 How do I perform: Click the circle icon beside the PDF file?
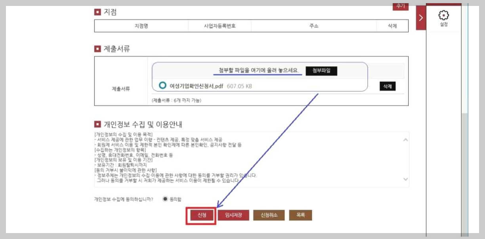click(x=162, y=84)
